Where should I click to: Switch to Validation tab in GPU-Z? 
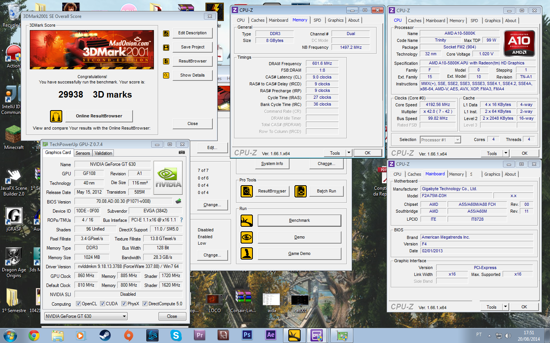click(x=104, y=153)
